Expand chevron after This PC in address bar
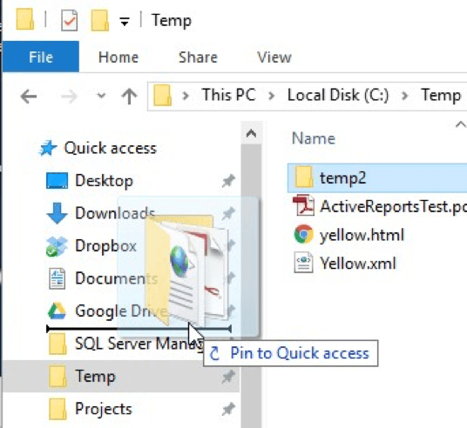The height and width of the screenshot is (428, 467). tap(271, 96)
